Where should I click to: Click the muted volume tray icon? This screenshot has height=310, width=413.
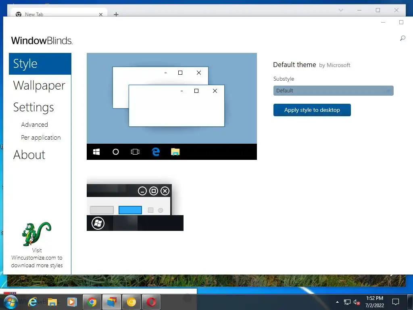(x=357, y=302)
